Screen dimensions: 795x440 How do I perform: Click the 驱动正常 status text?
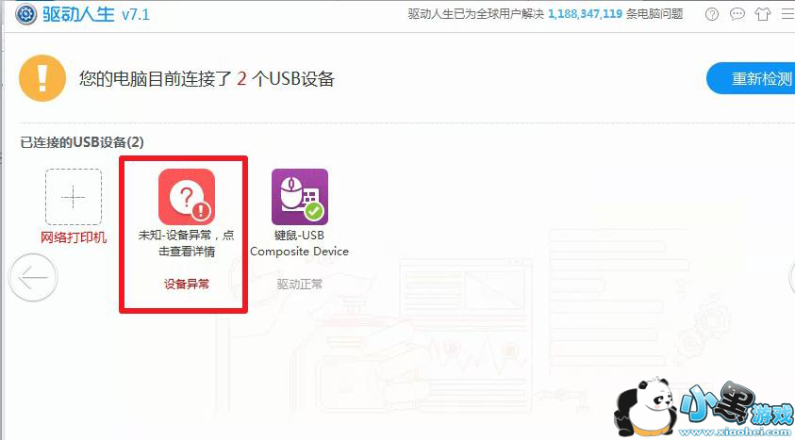[300, 284]
